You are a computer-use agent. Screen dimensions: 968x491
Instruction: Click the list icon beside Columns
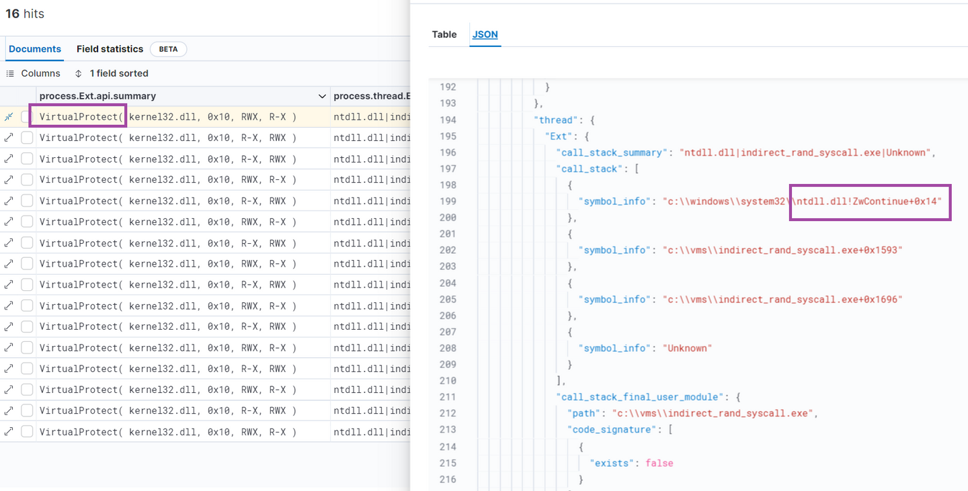(x=9, y=73)
